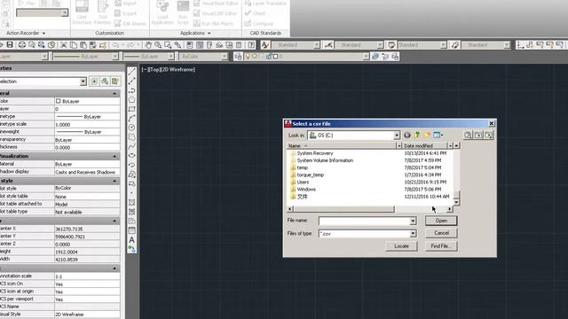Click the Customization panel title
The image size is (568, 319).
point(109,33)
